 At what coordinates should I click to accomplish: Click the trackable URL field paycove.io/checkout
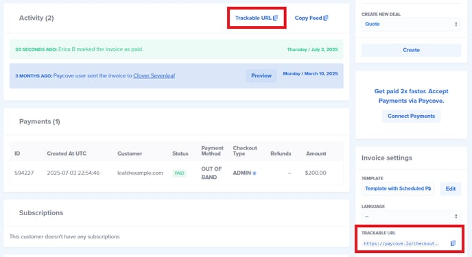[401, 243]
